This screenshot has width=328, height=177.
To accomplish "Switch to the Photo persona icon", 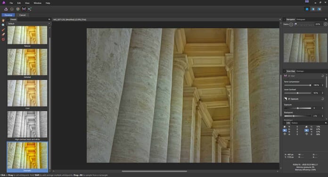I will point(6,9).
